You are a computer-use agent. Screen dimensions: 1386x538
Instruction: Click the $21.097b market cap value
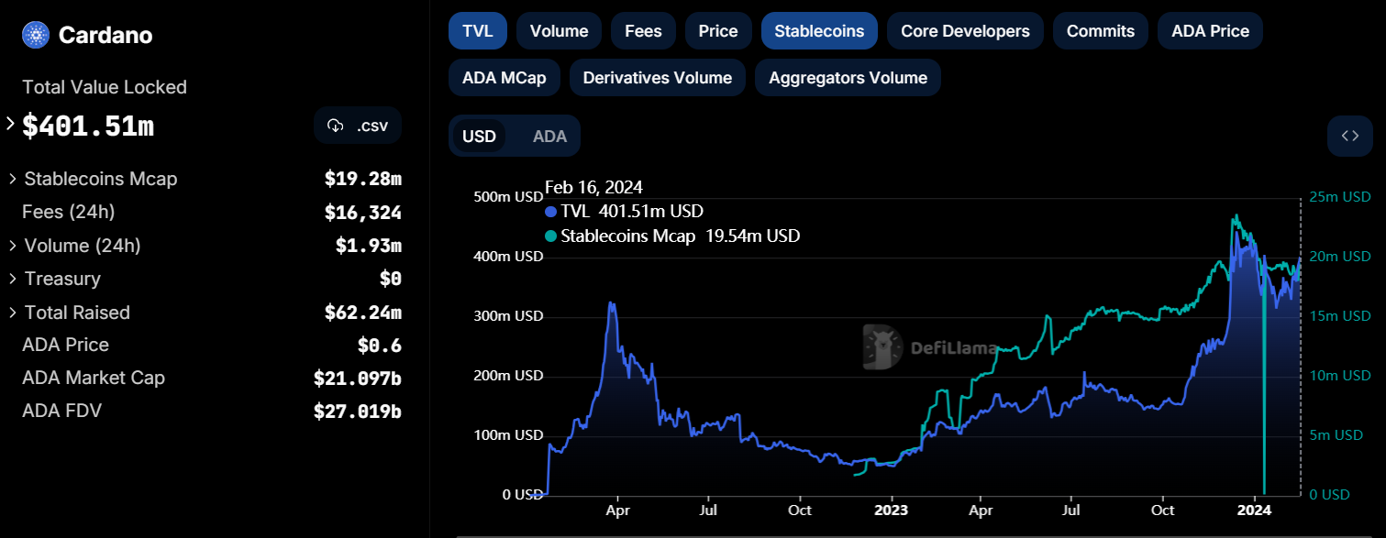[x=357, y=379]
